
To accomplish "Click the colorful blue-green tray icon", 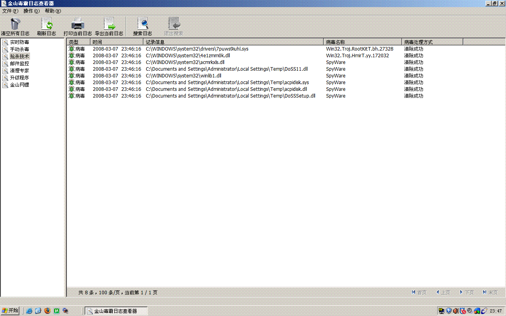I will (477, 311).
